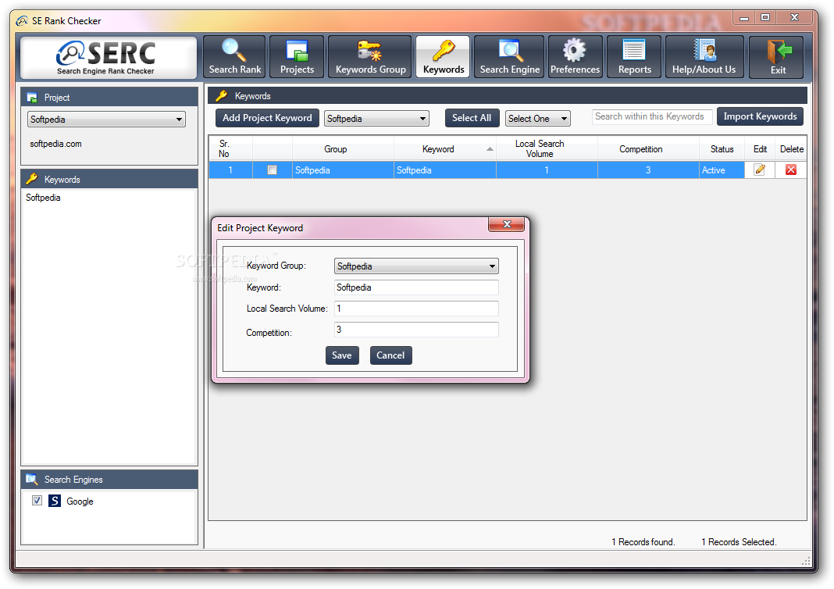This screenshot has width=834, height=589.
Task: Close the Edit Project Keyword dialog
Action: click(x=506, y=224)
